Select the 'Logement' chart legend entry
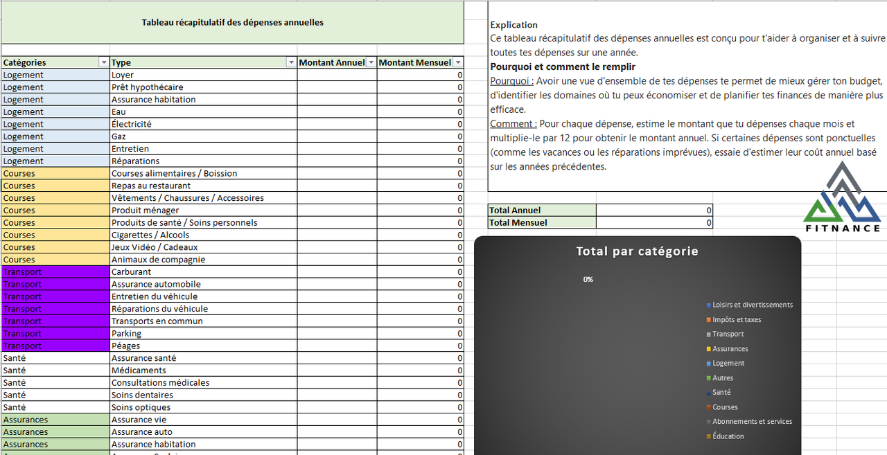887x455 pixels. 725,363
